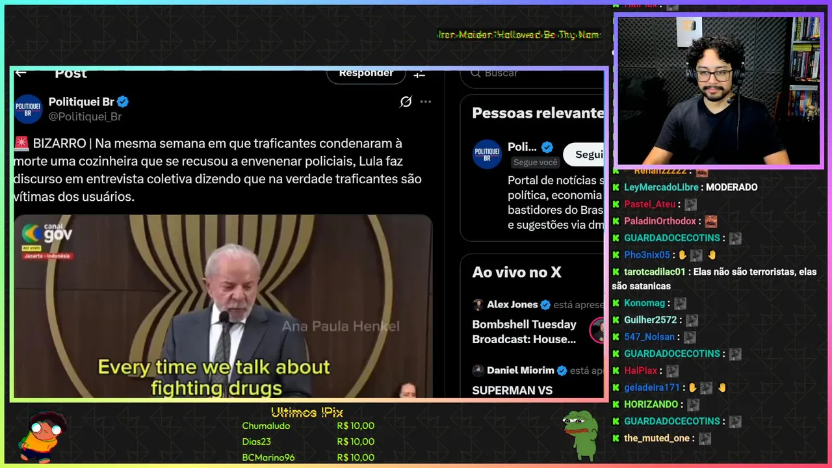Select chat user Konomag

(644, 303)
